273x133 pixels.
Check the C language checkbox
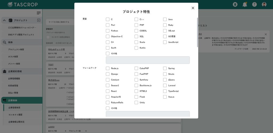pyautogui.click(x=108, y=19)
